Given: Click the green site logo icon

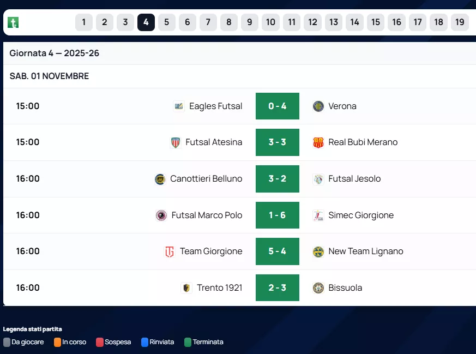Looking at the screenshot, I should click(13, 22).
